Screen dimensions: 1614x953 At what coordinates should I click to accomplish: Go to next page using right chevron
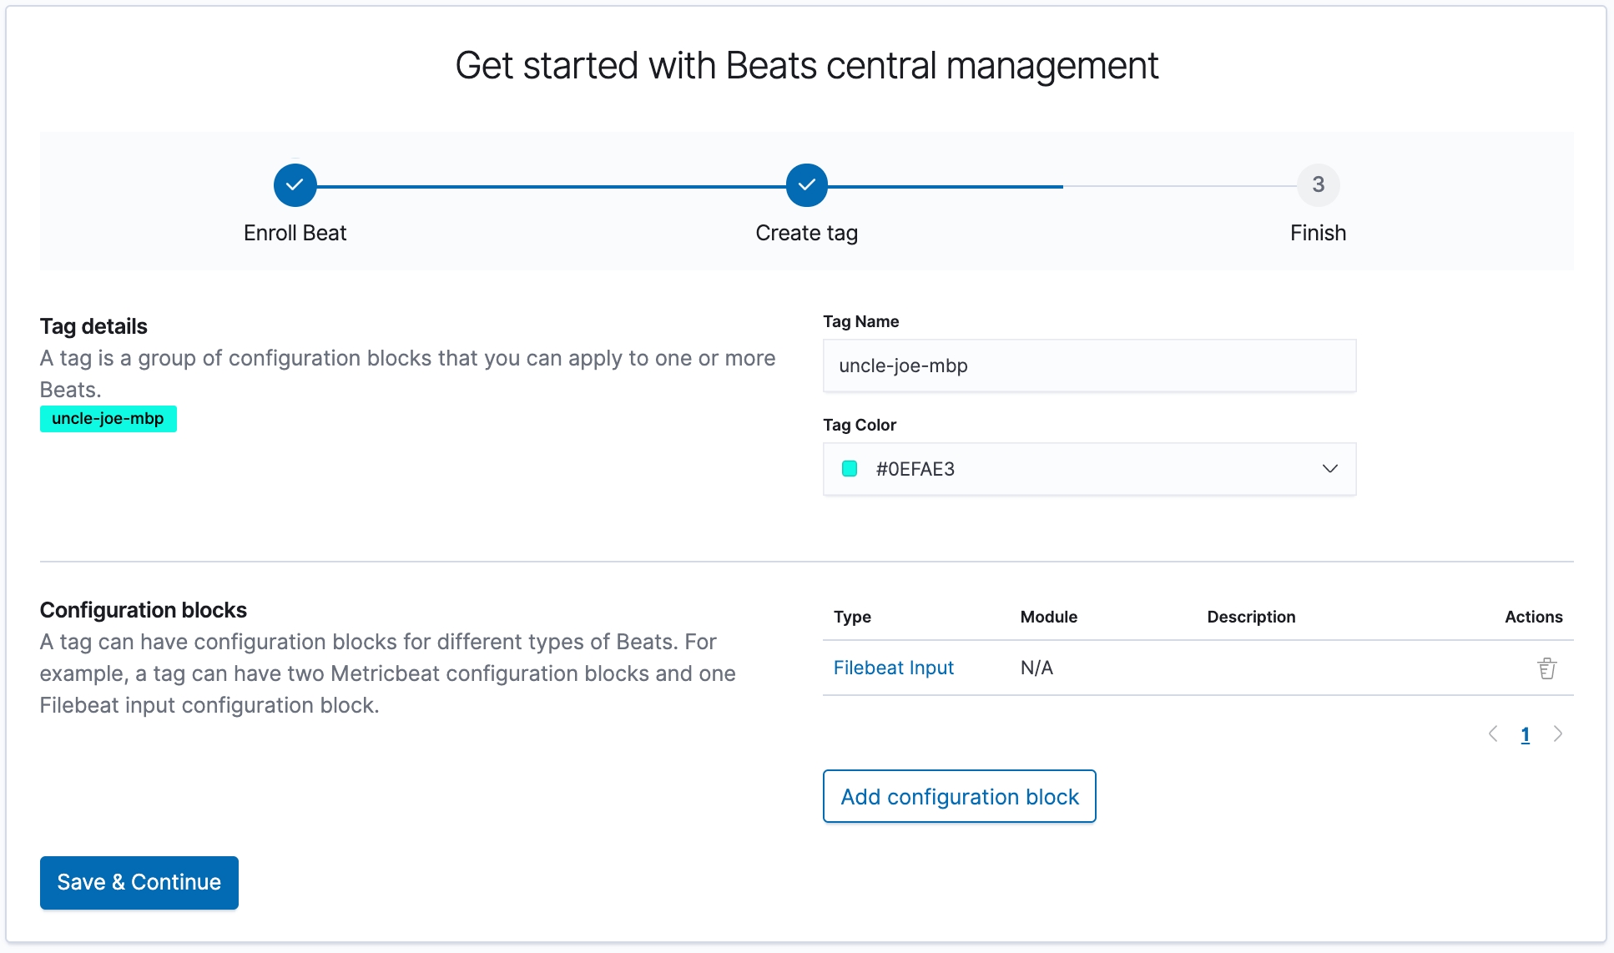(1557, 734)
